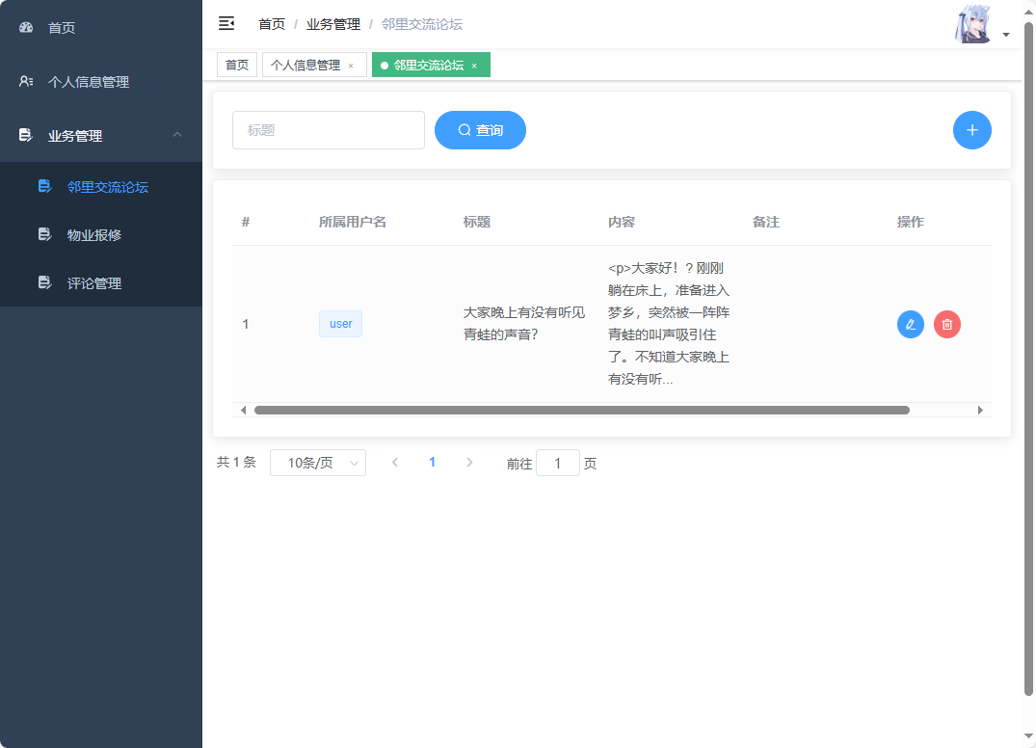Viewport: 1036px width, 748px height.
Task: Click the horizontal scrollbar below the table
Action: tap(580, 409)
